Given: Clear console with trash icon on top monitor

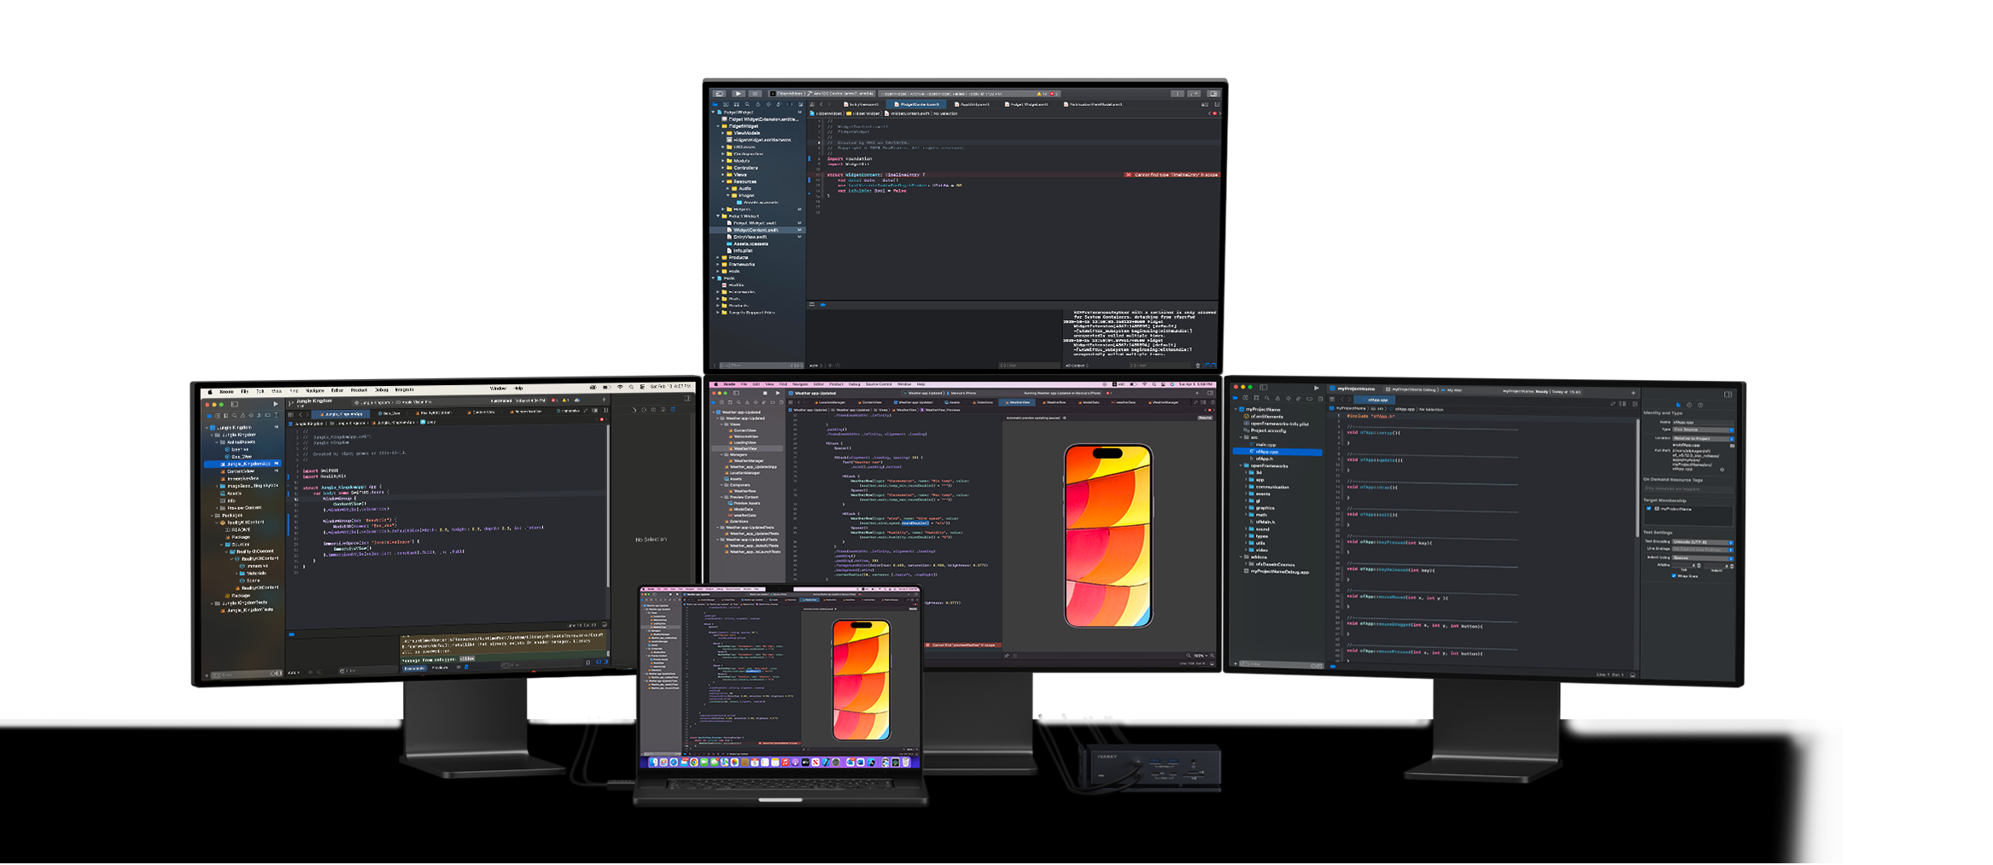Looking at the screenshot, I should pyautogui.click(x=1197, y=365).
